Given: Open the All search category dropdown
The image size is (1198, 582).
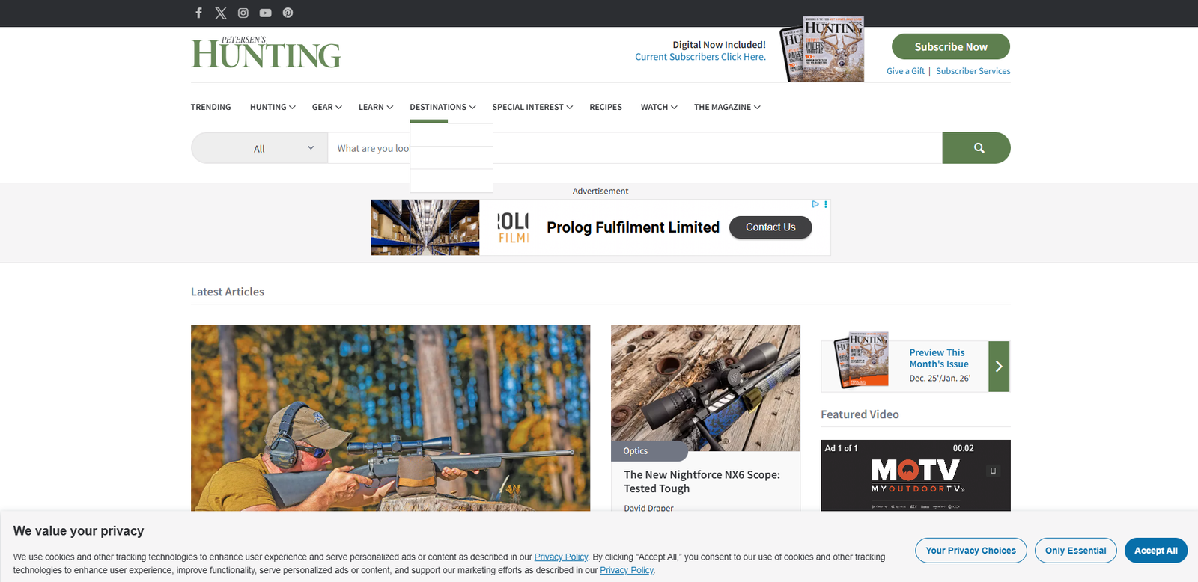Looking at the screenshot, I should [x=259, y=148].
